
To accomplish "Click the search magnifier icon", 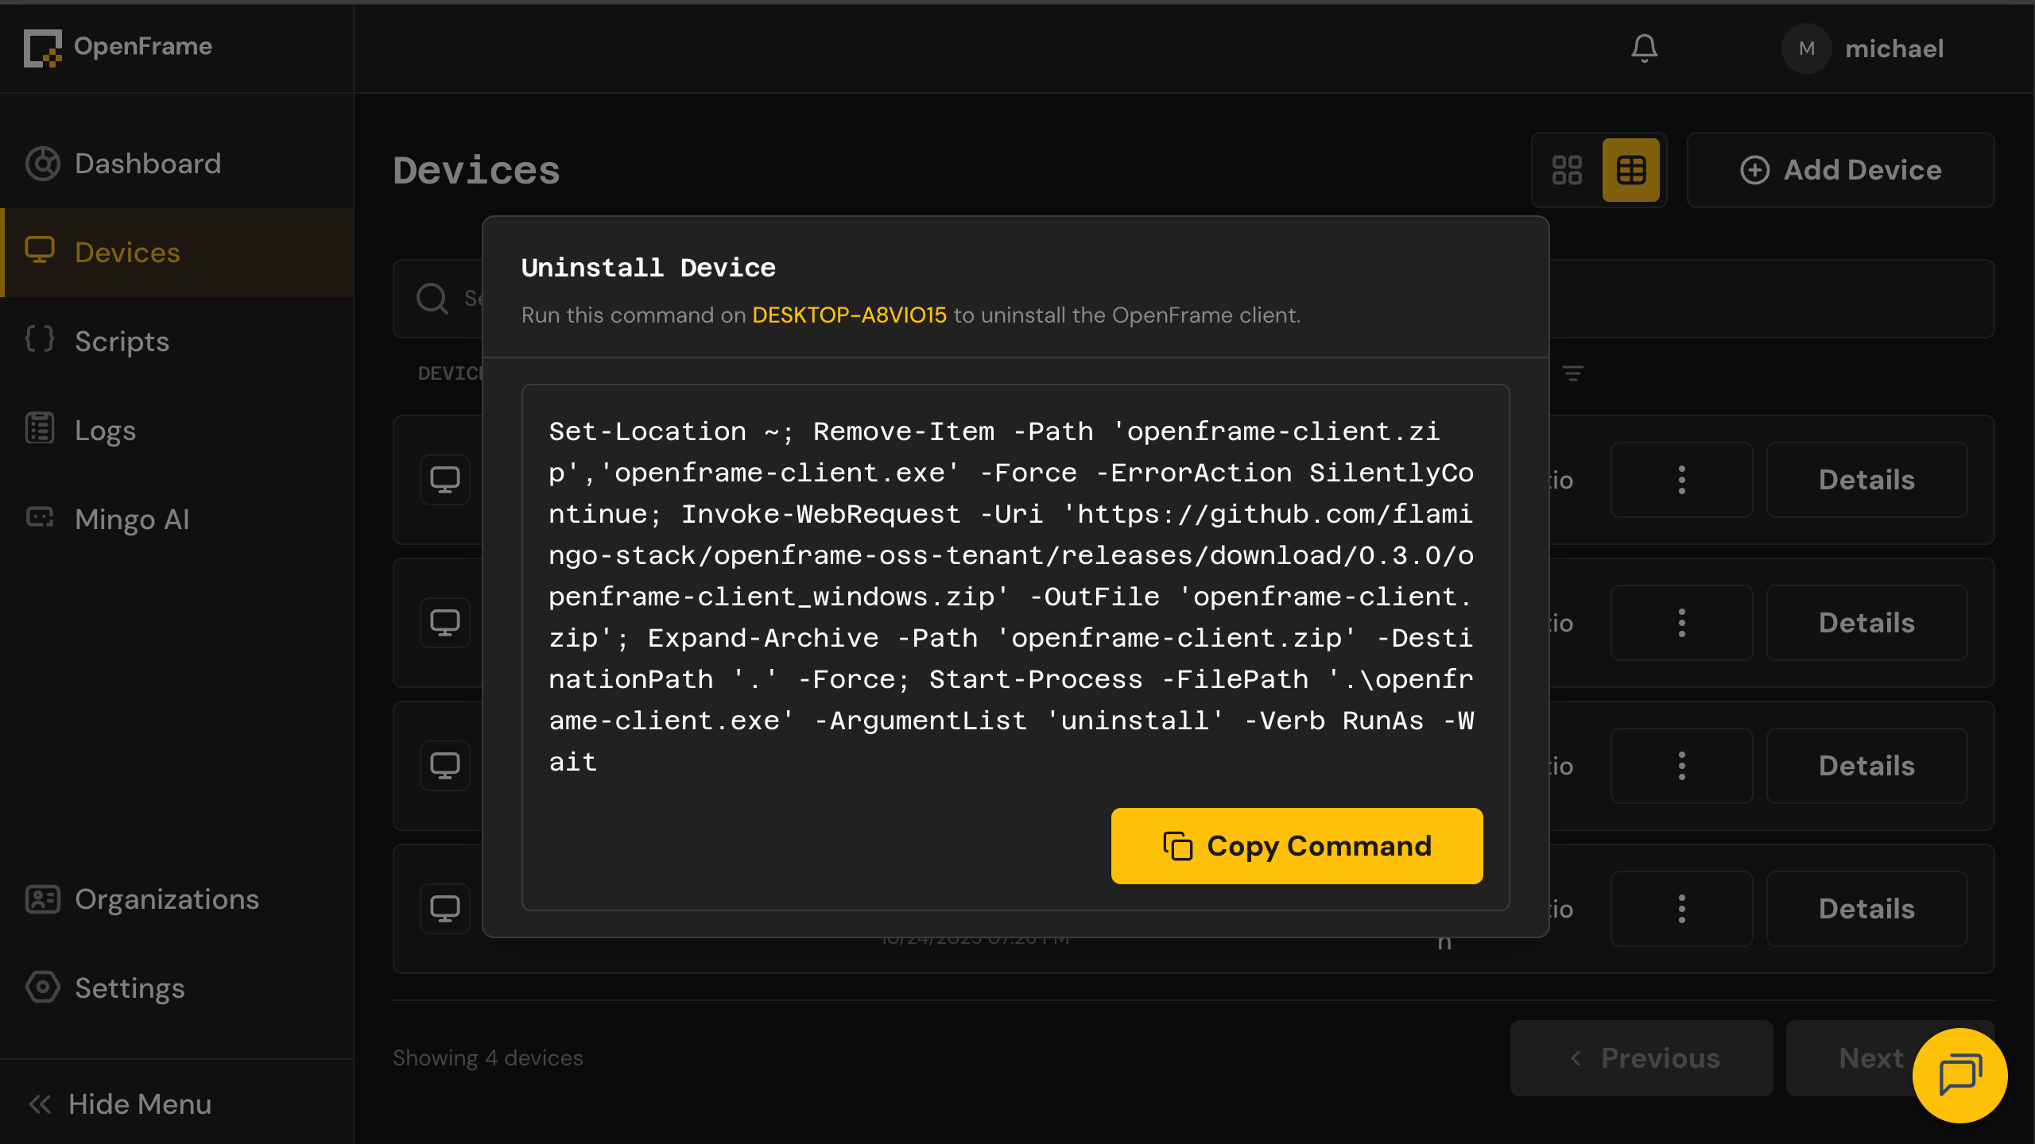I will 432,299.
